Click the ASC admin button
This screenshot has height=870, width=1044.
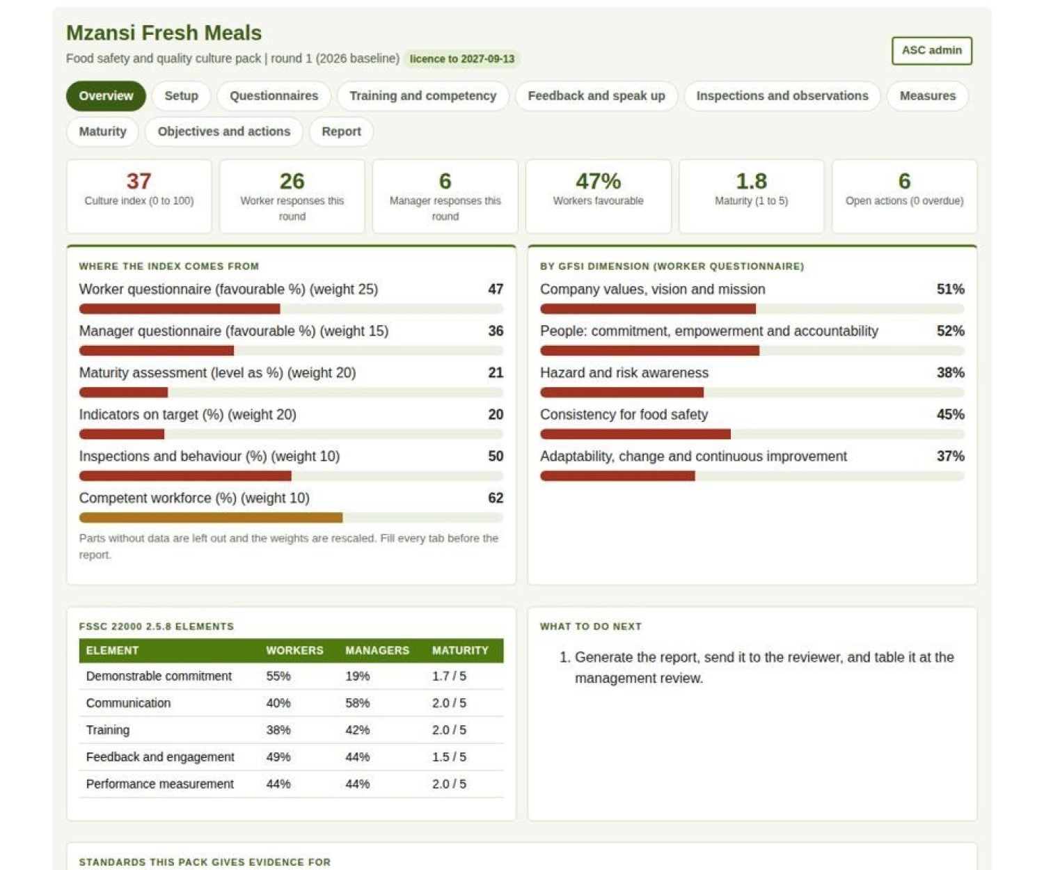click(x=931, y=51)
